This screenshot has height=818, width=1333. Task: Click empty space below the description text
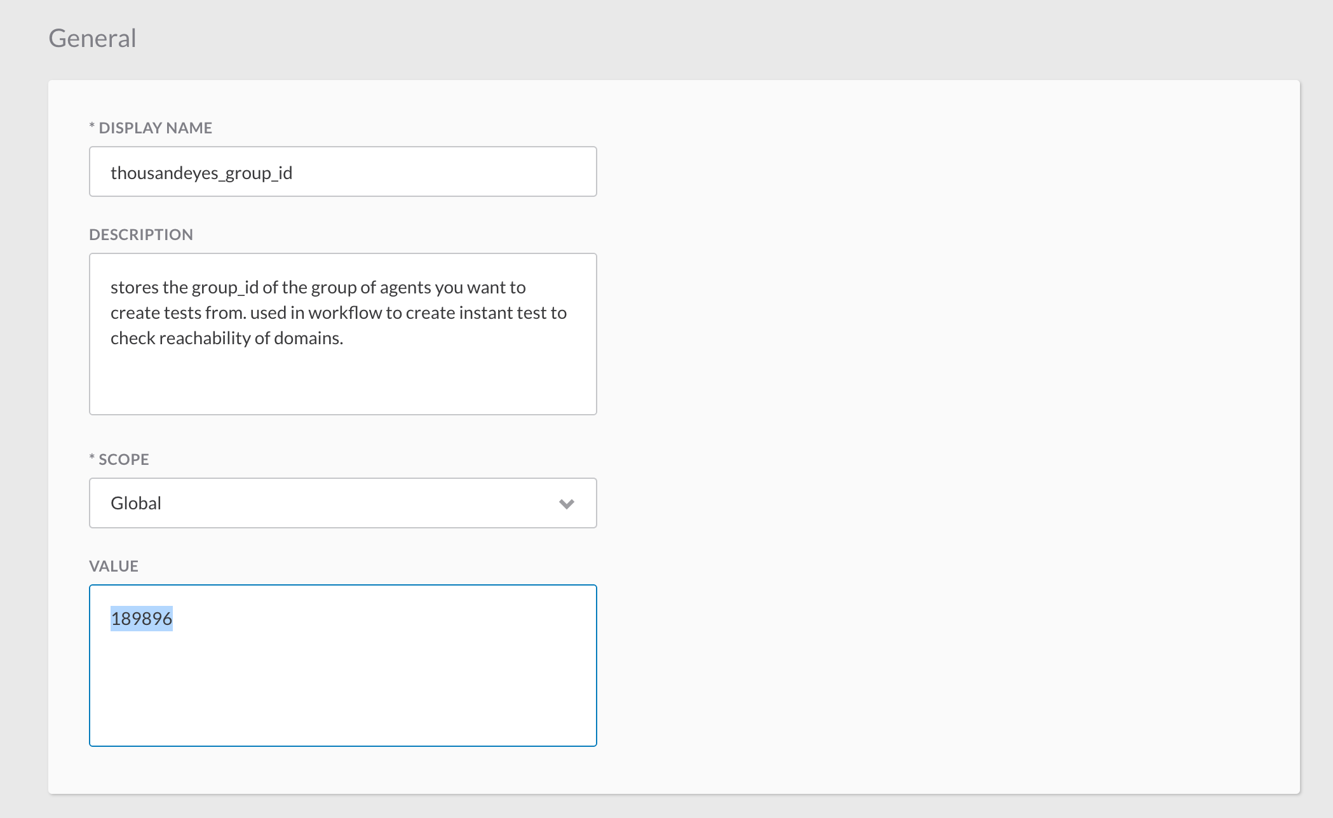342,385
